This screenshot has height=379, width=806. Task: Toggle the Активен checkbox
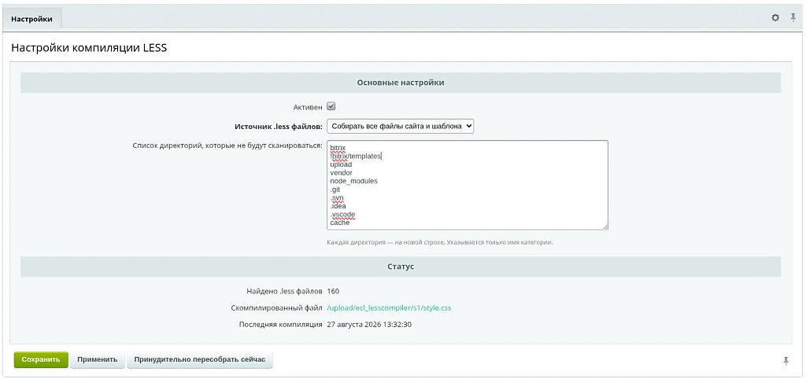click(331, 106)
